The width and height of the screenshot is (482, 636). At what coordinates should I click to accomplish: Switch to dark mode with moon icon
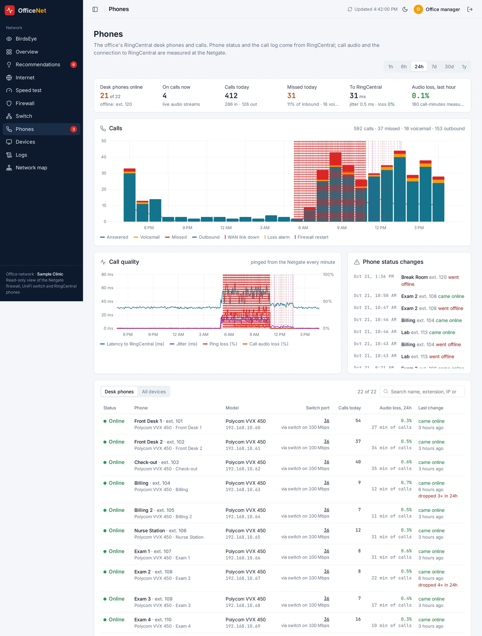[x=405, y=9]
